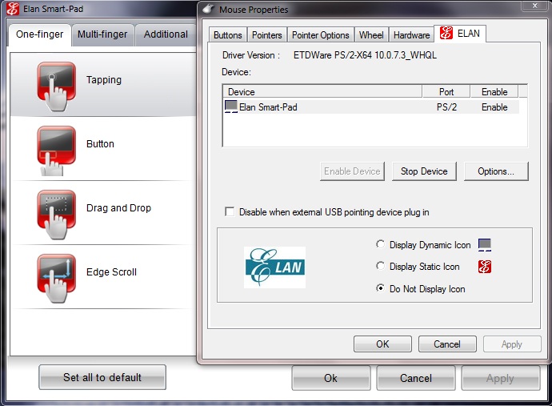Click the teal ELAN company logo
This screenshot has height=406, width=552.
pyautogui.click(x=274, y=267)
